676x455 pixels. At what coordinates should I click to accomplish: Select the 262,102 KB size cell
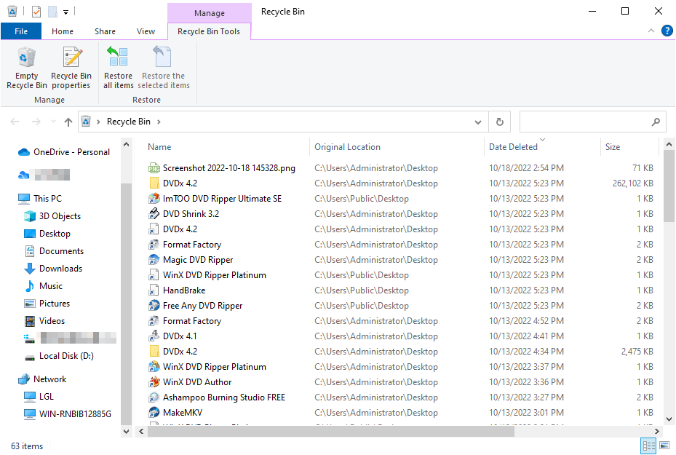coord(632,183)
